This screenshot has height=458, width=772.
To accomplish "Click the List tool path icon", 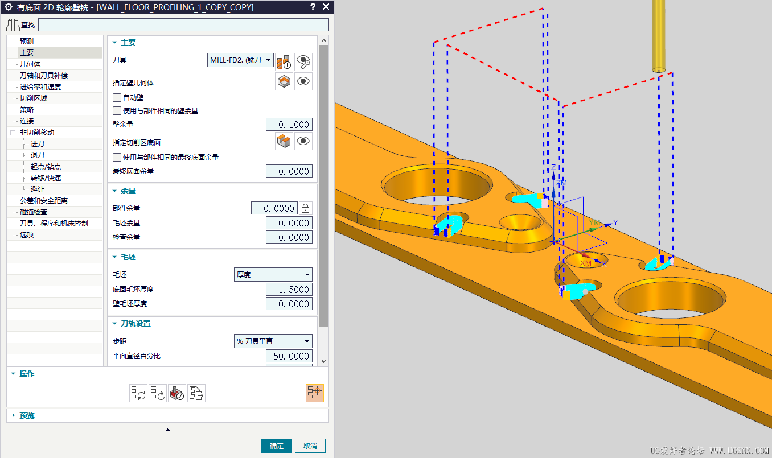I will click(196, 393).
